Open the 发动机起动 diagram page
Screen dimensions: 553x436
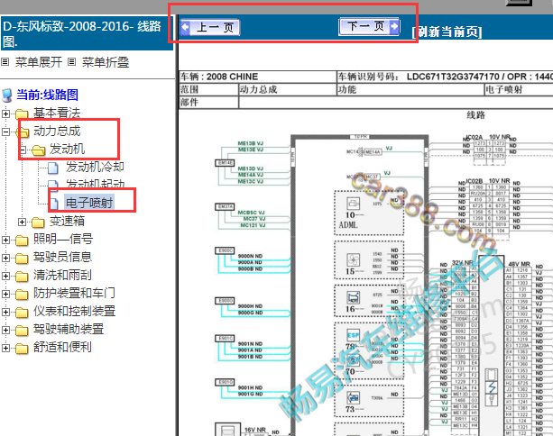(x=96, y=184)
